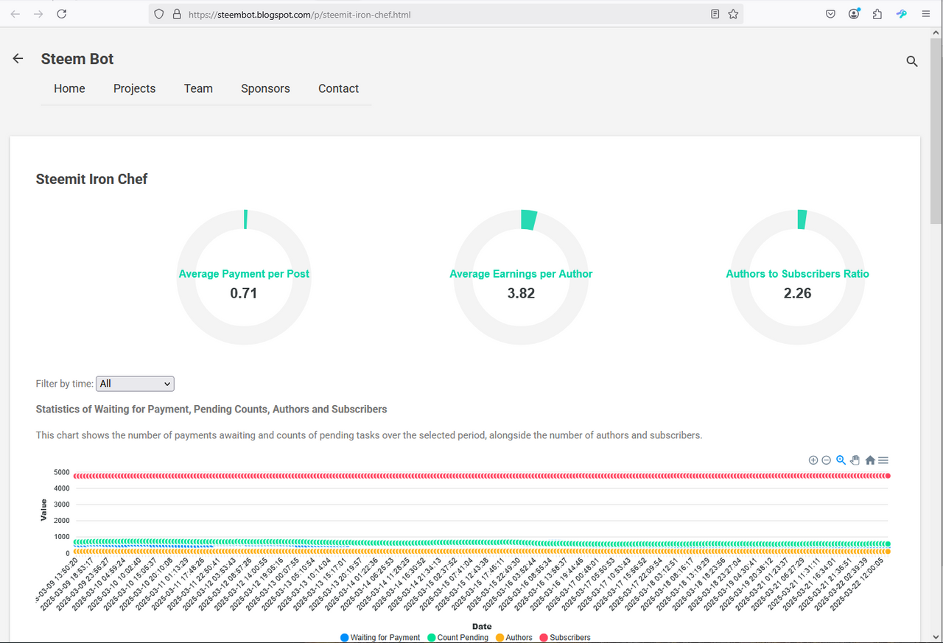Click the 3.82 earnings value
Screen dimensions: 943x643
[521, 293]
